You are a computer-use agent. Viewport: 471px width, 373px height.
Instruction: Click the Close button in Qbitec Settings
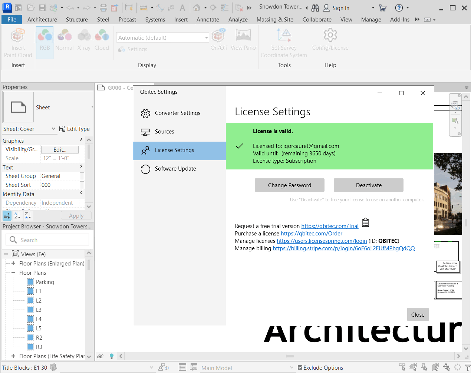(x=418, y=314)
